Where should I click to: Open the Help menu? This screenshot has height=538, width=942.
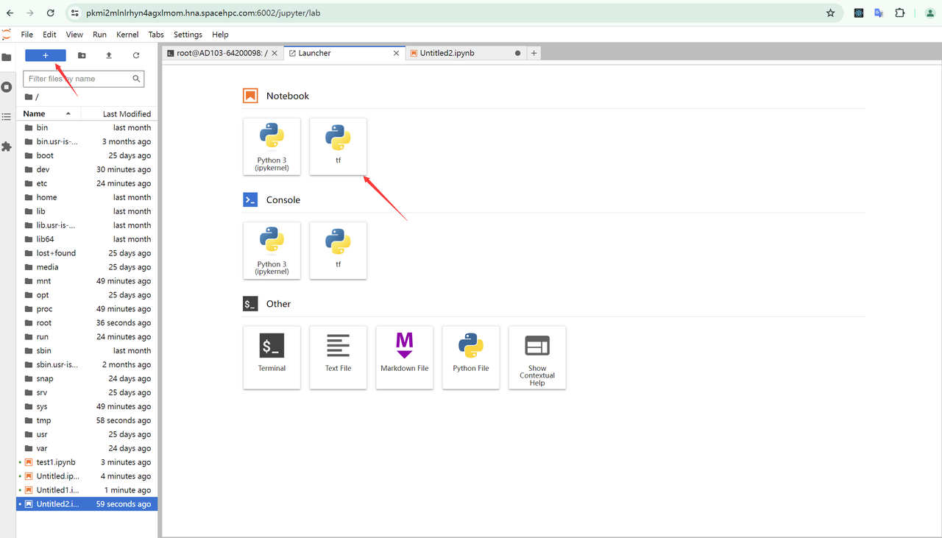coord(220,35)
